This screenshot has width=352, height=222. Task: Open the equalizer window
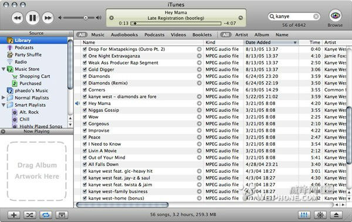click(304, 215)
